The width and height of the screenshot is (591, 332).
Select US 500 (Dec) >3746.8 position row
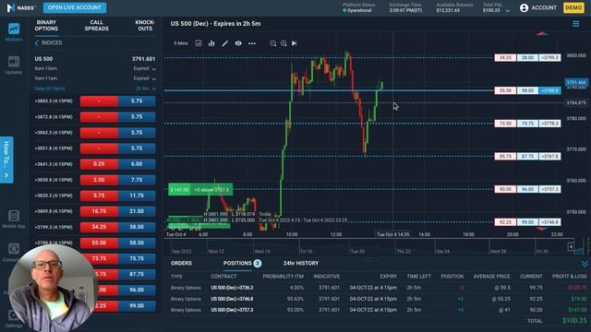click(379, 299)
